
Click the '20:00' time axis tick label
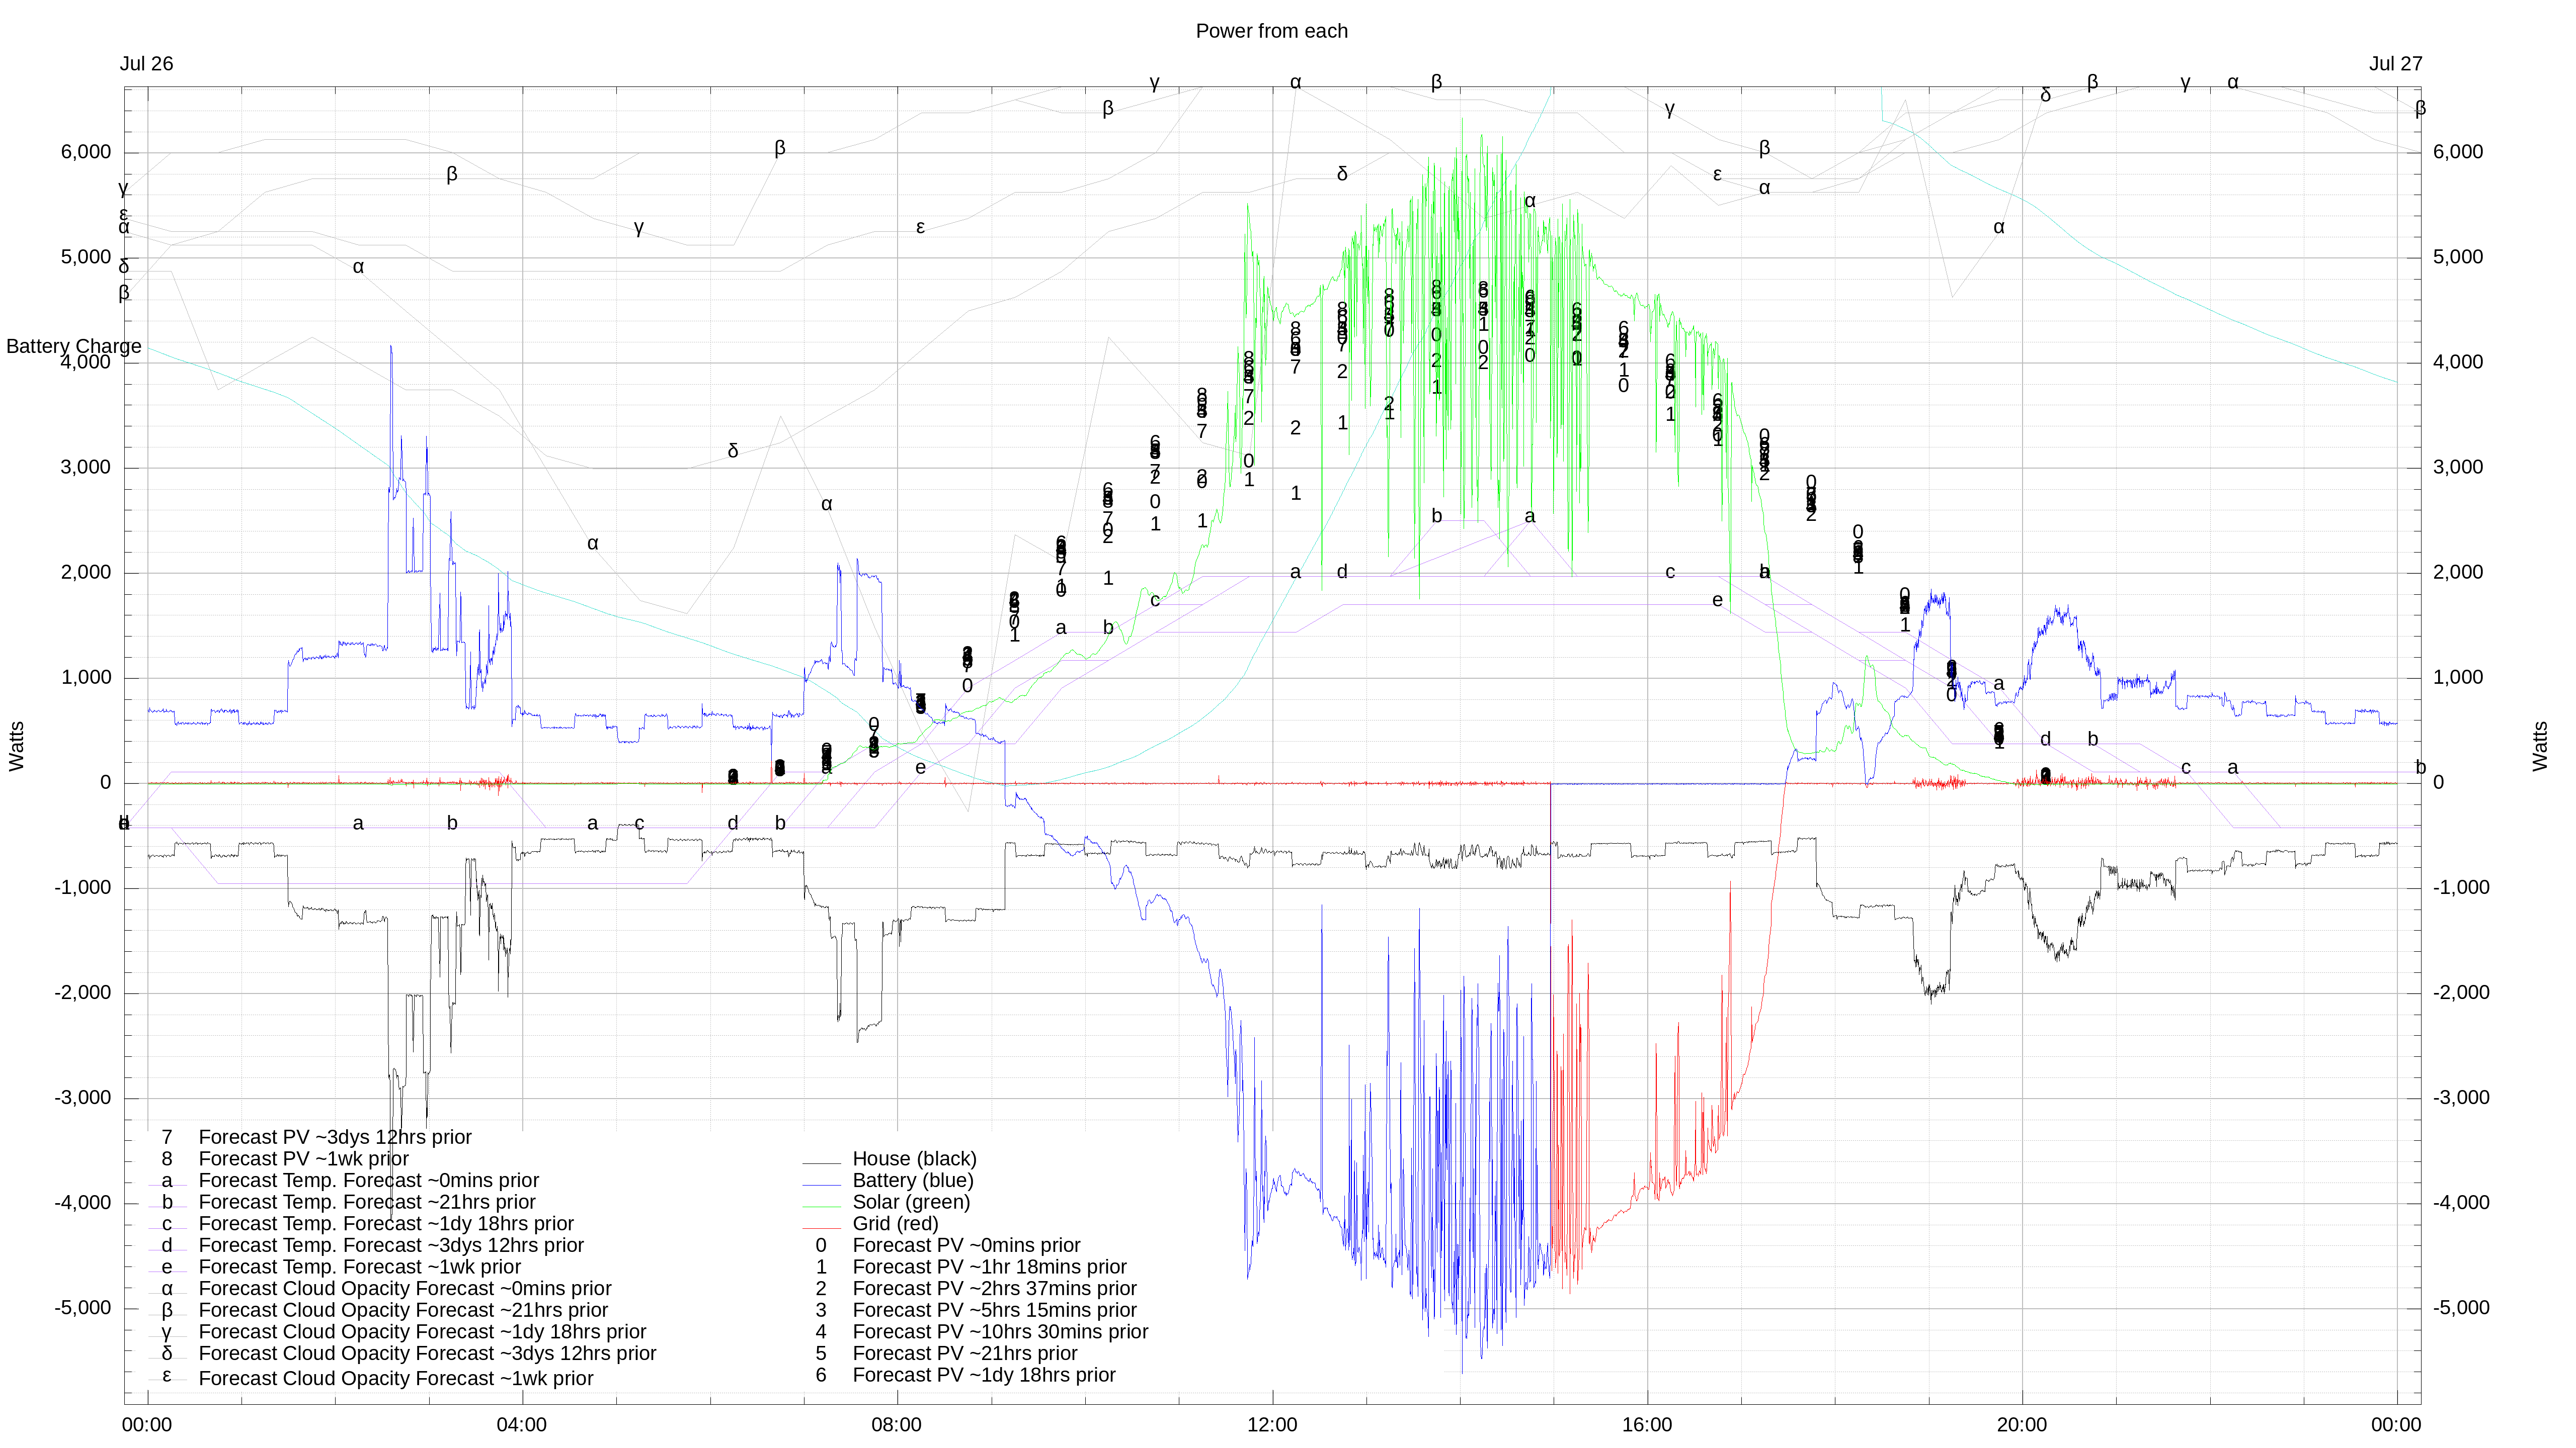coord(2022,1425)
